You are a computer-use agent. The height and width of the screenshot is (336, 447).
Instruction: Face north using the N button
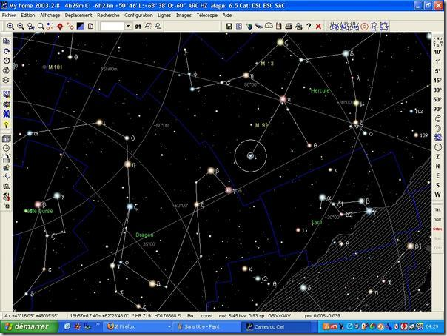coord(437,166)
